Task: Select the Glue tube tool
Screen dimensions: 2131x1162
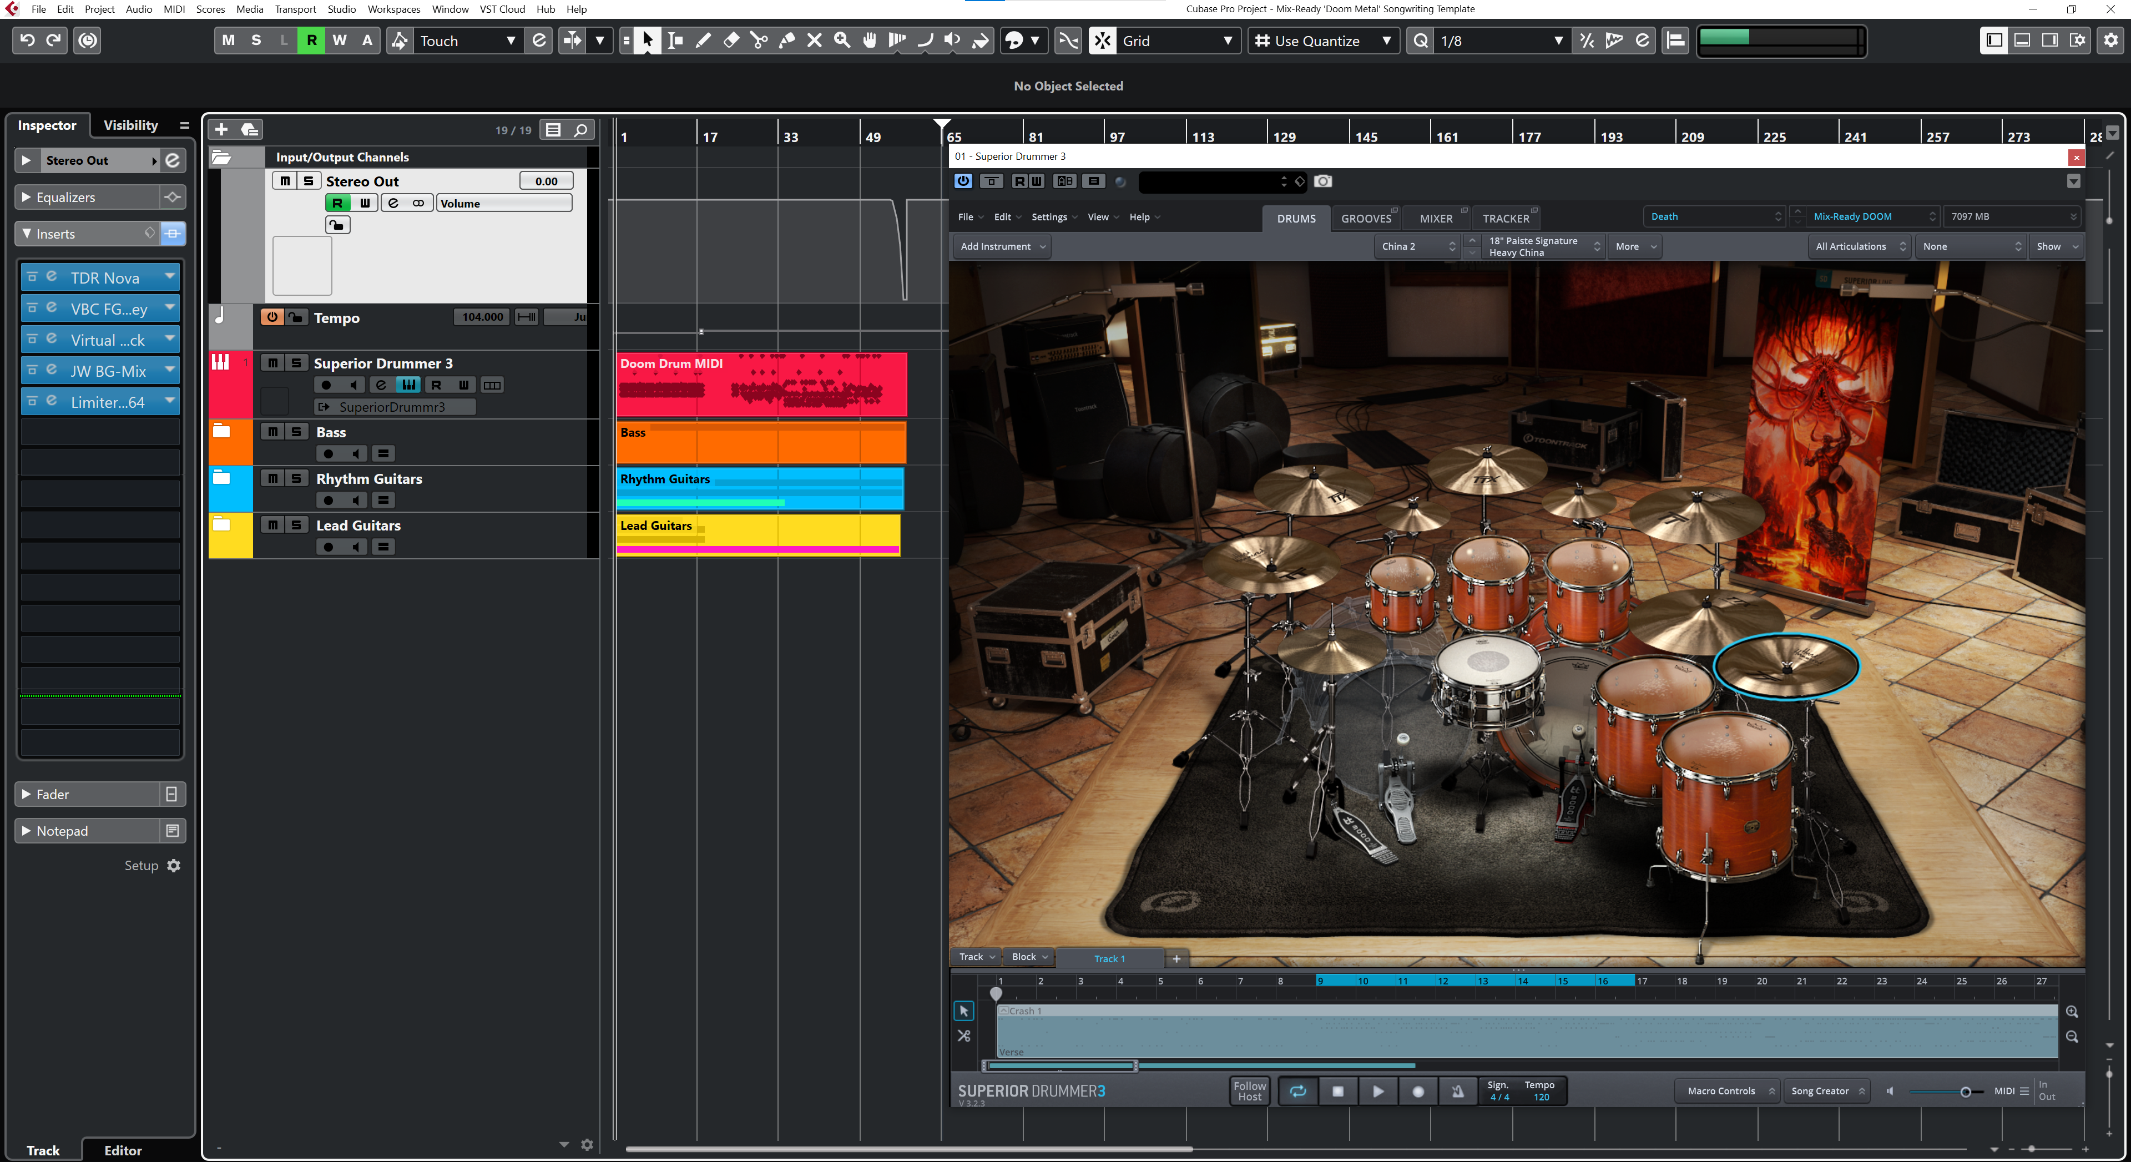Action: tap(787, 41)
